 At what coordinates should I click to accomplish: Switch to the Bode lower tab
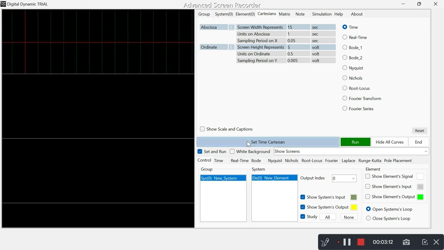[256, 160]
